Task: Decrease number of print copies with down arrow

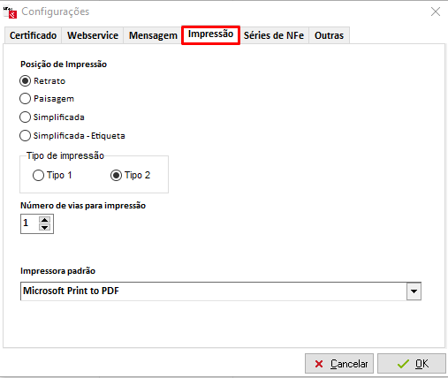Action: [x=45, y=227]
